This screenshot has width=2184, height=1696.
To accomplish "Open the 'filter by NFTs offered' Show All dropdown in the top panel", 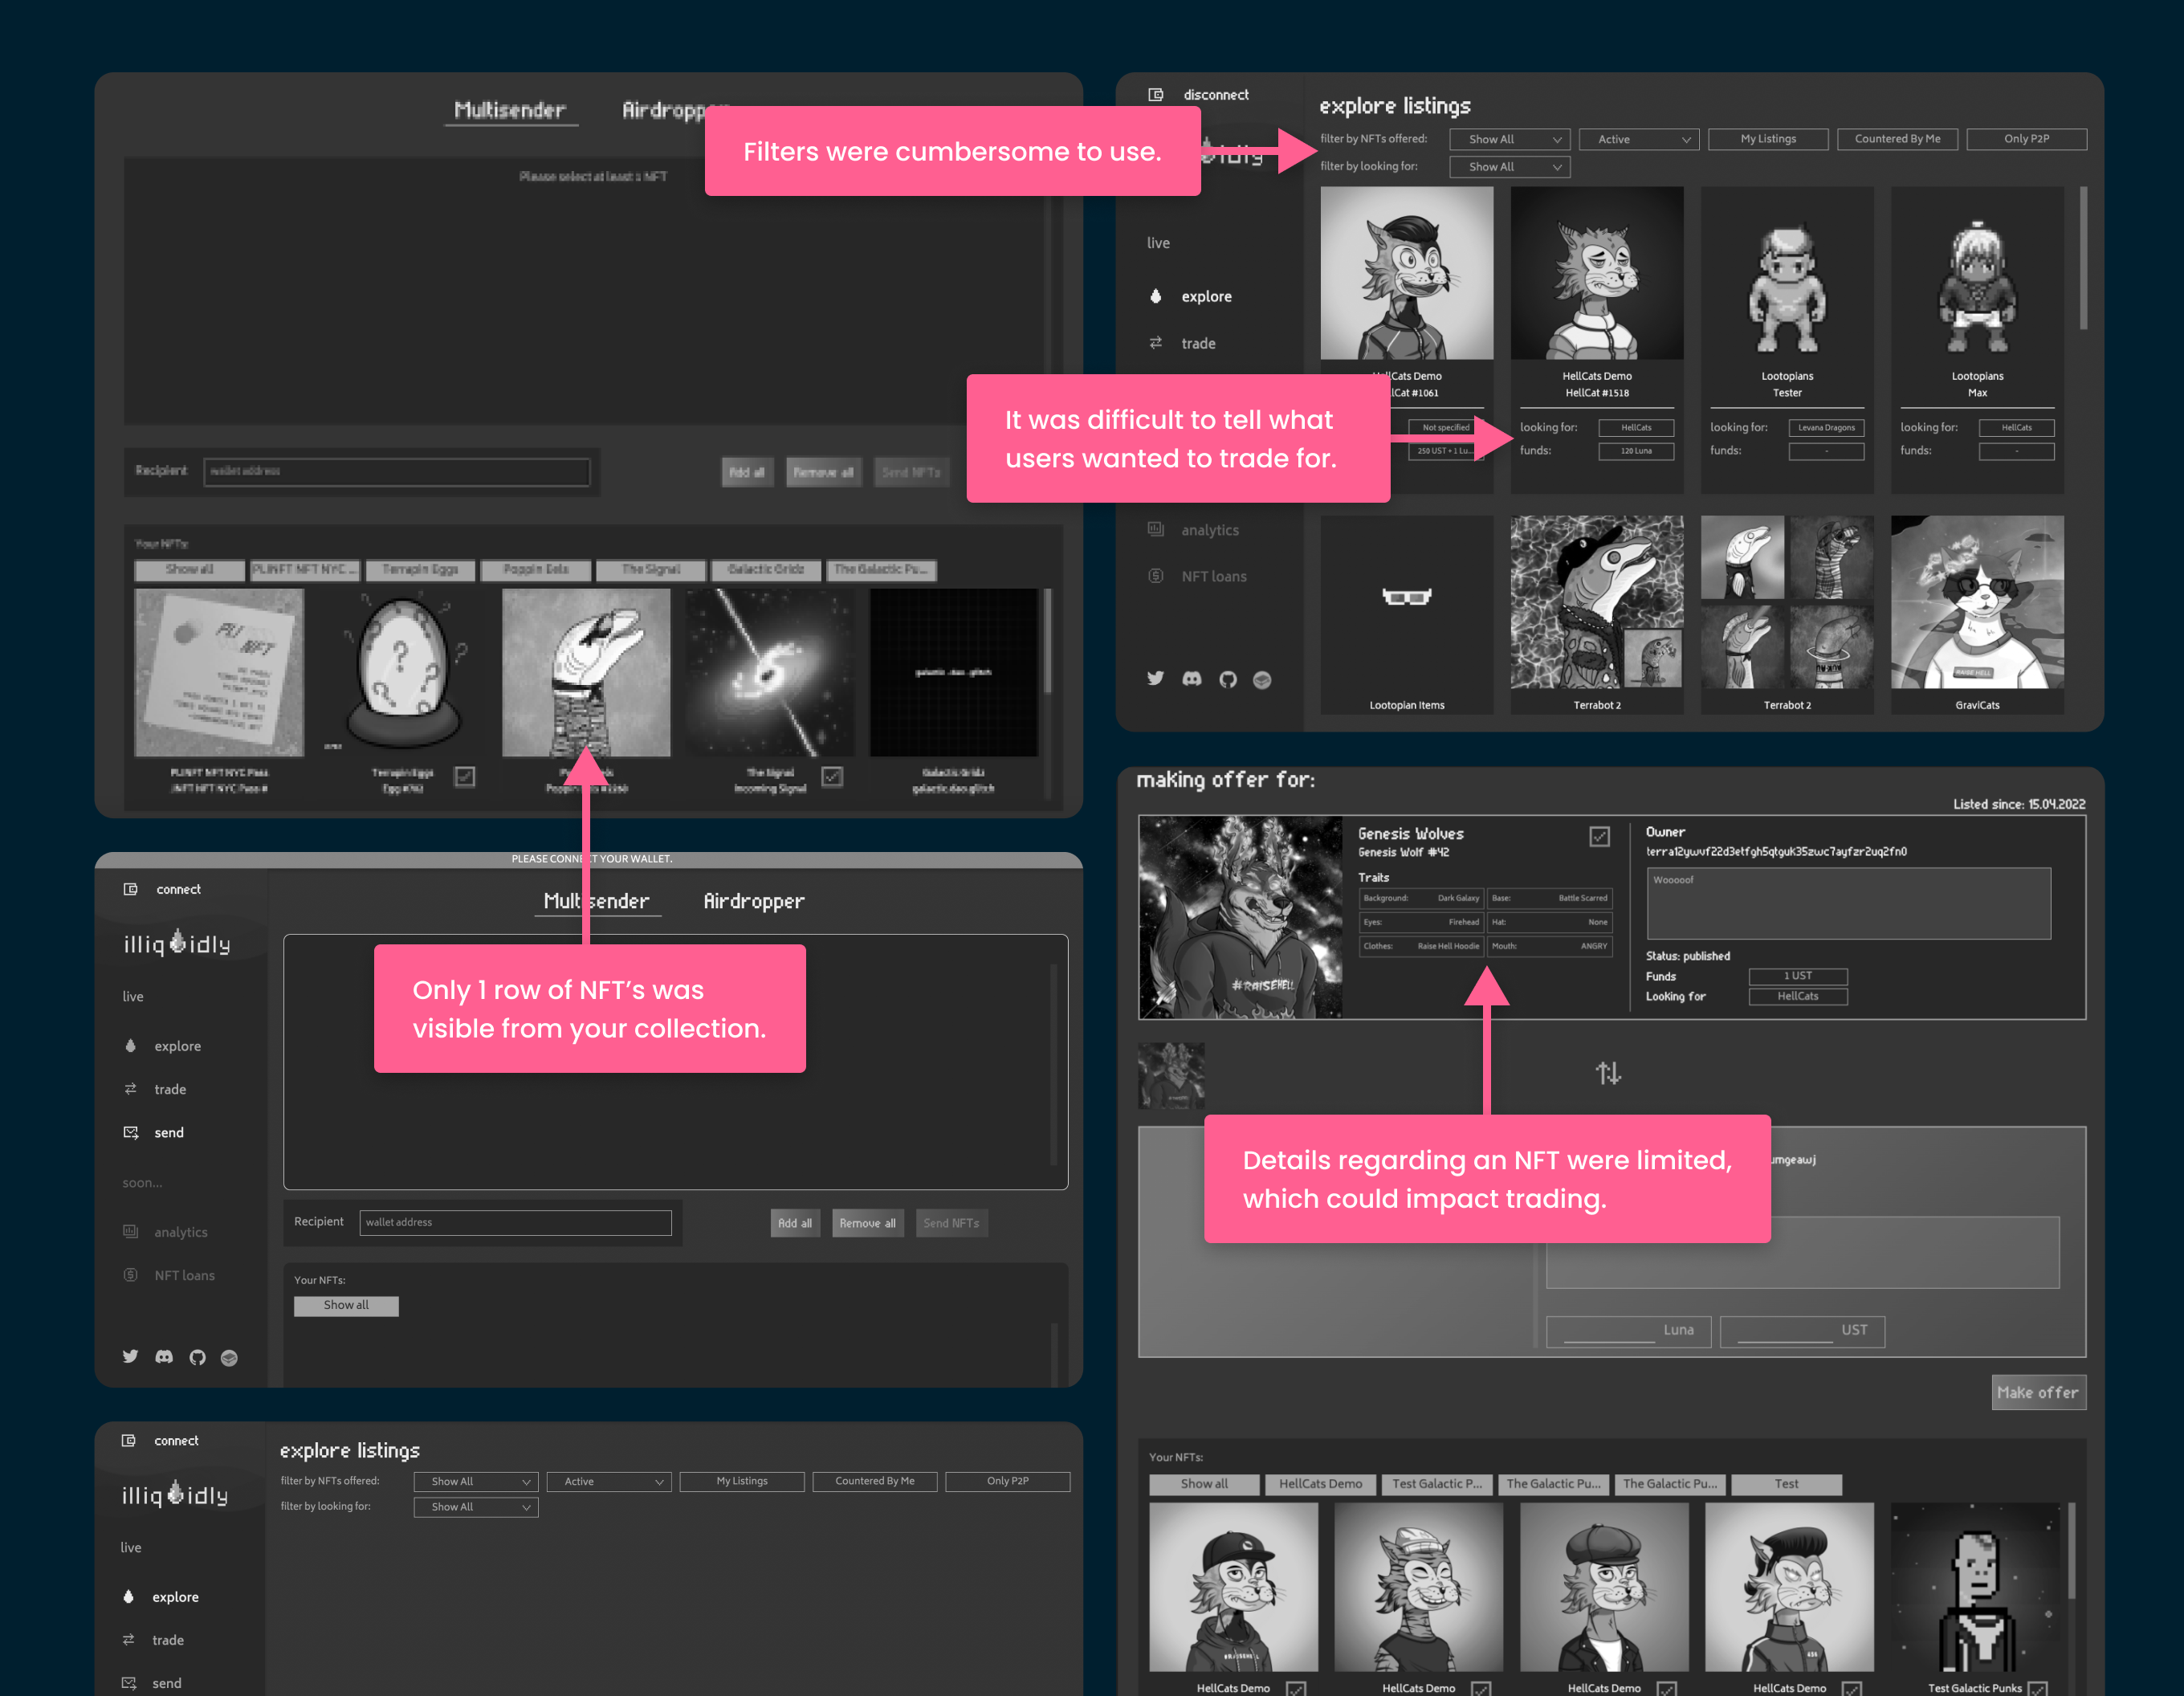I will pos(1510,139).
